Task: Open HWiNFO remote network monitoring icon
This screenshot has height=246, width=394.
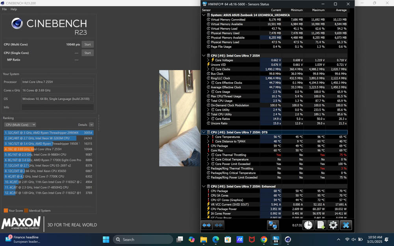Action: [x=273, y=225]
